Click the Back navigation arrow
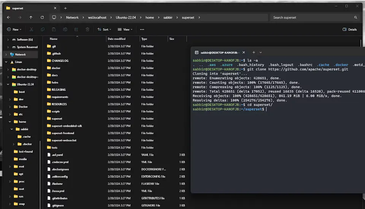365x209 pixels. point(8,17)
